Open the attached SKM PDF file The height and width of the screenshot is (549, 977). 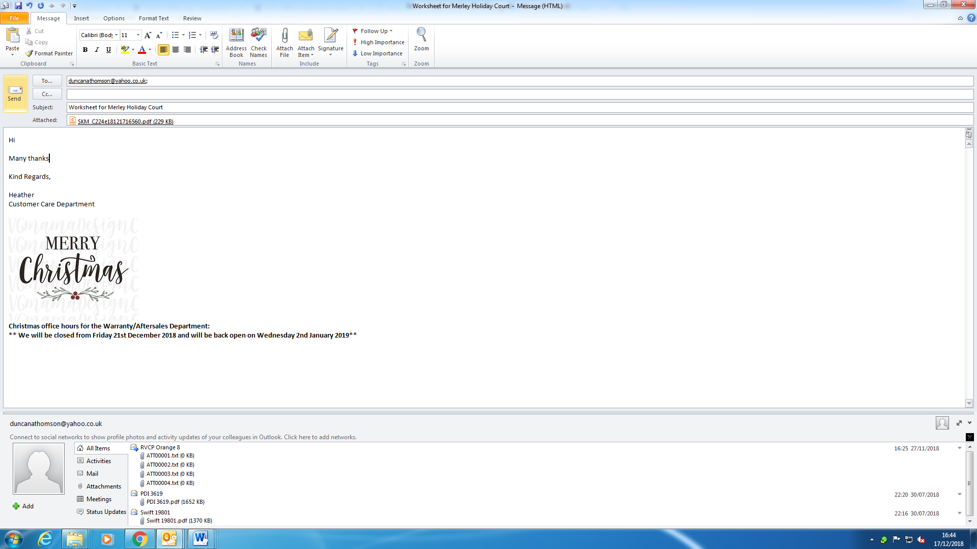pyautogui.click(x=125, y=121)
